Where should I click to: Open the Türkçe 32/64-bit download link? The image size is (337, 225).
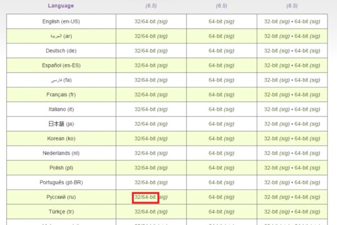click(x=145, y=211)
